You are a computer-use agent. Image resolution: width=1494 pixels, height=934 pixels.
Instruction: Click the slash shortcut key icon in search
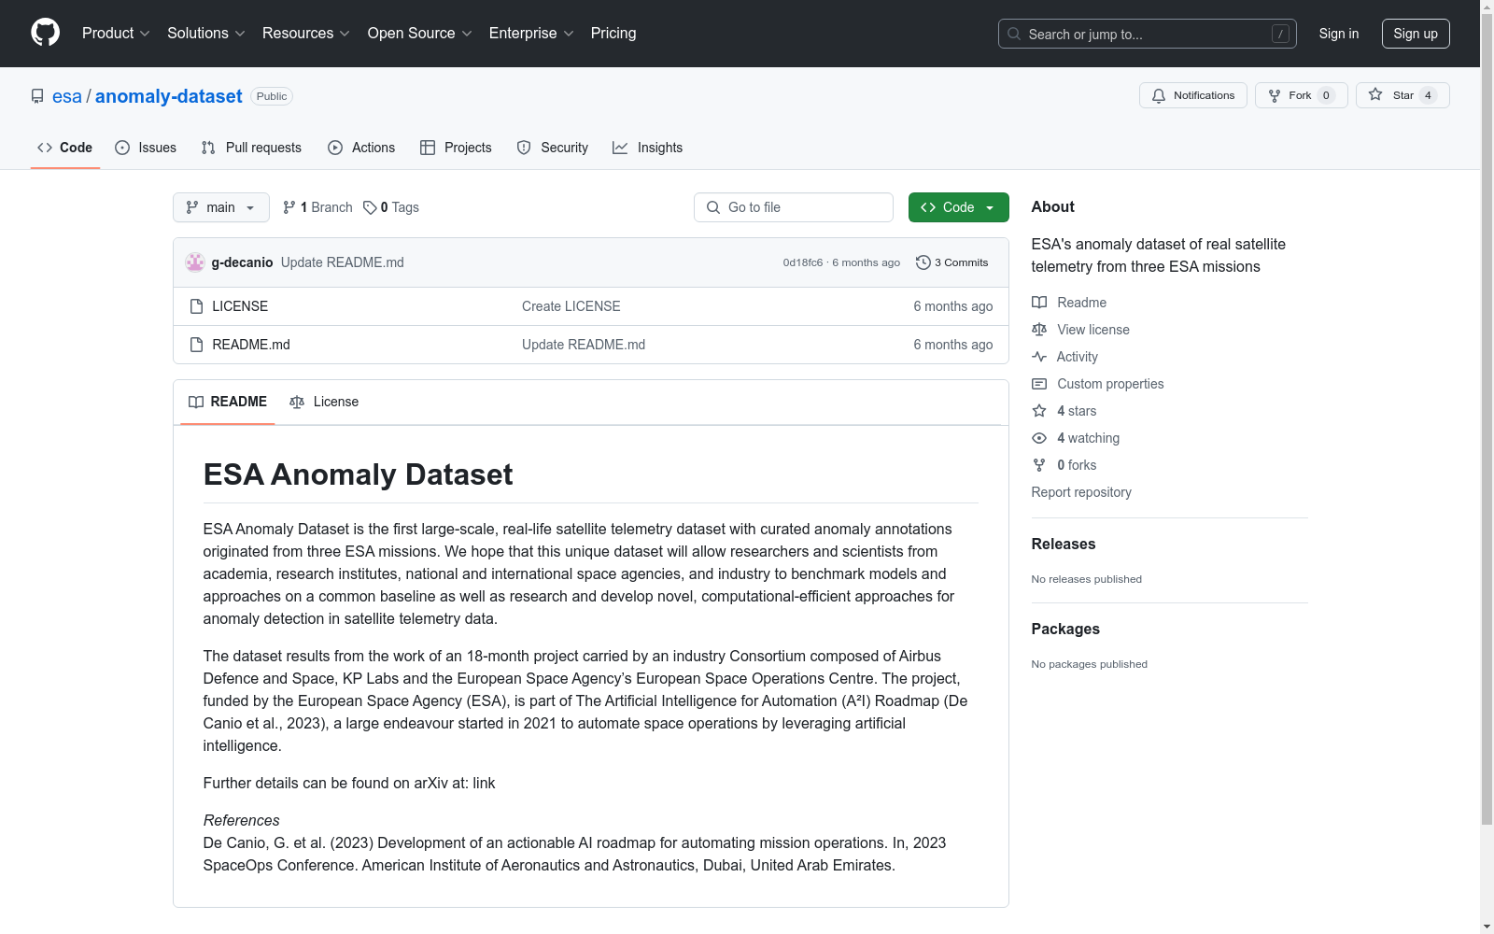[x=1280, y=34]
